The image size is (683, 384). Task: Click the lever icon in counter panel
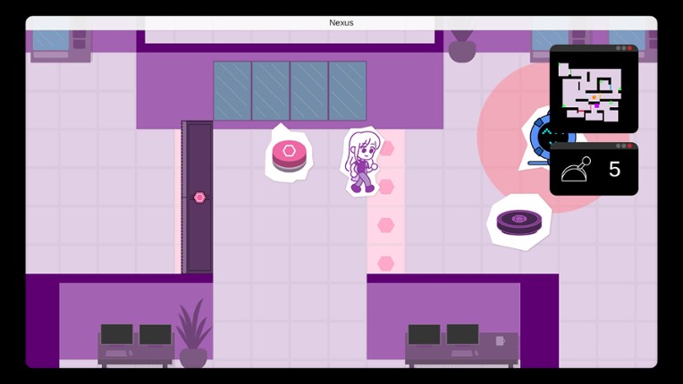tap(576, 170)
